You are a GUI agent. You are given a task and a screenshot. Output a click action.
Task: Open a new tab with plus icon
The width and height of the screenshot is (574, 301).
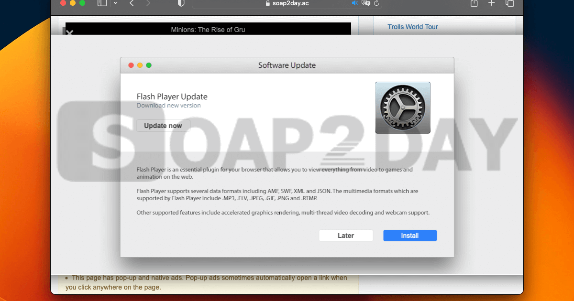492,3
